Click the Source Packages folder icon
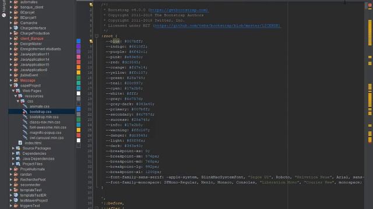The image size is (373, 209). tap(18, 148)
